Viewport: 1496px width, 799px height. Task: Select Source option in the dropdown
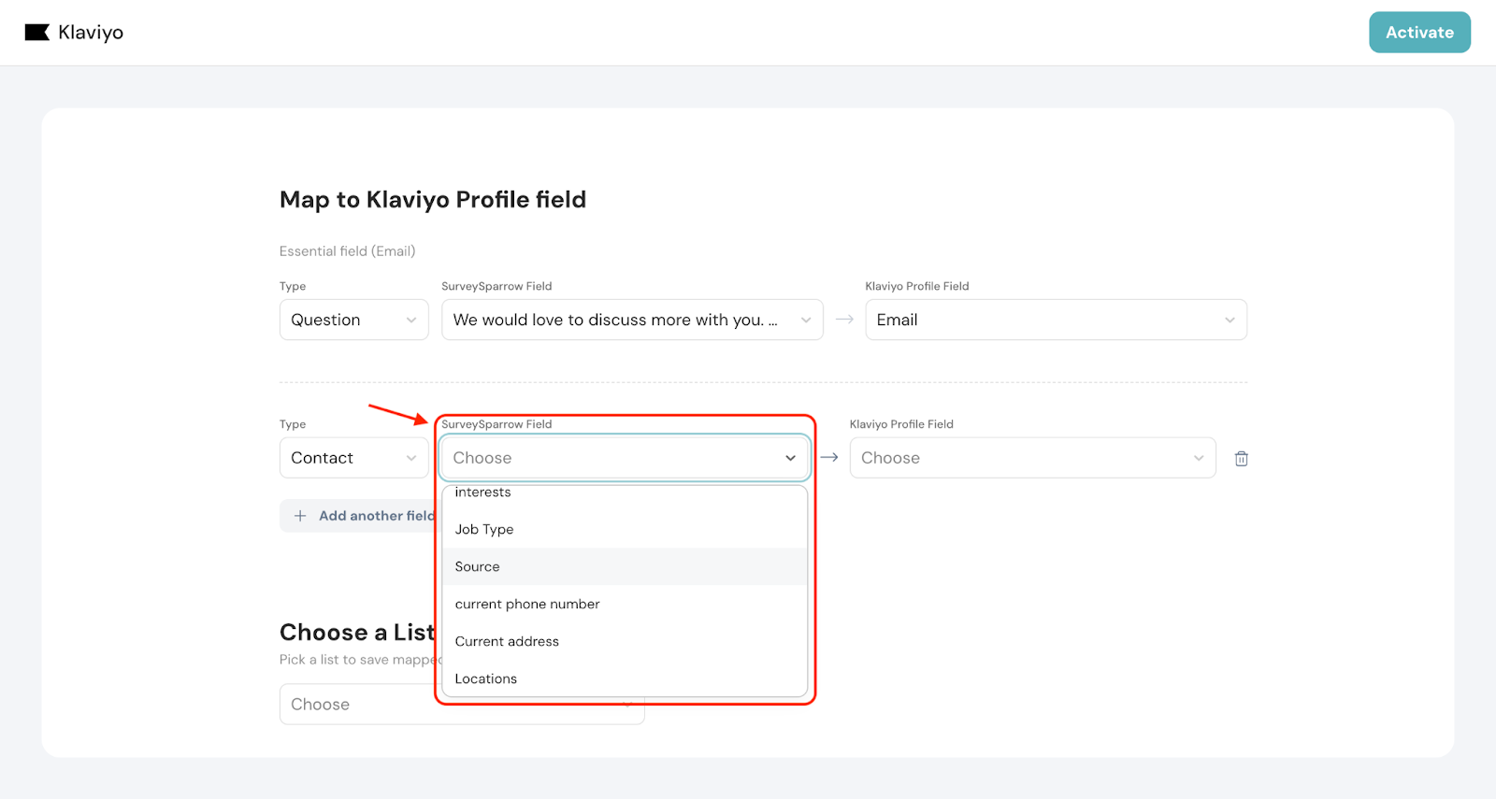point(478,567)
